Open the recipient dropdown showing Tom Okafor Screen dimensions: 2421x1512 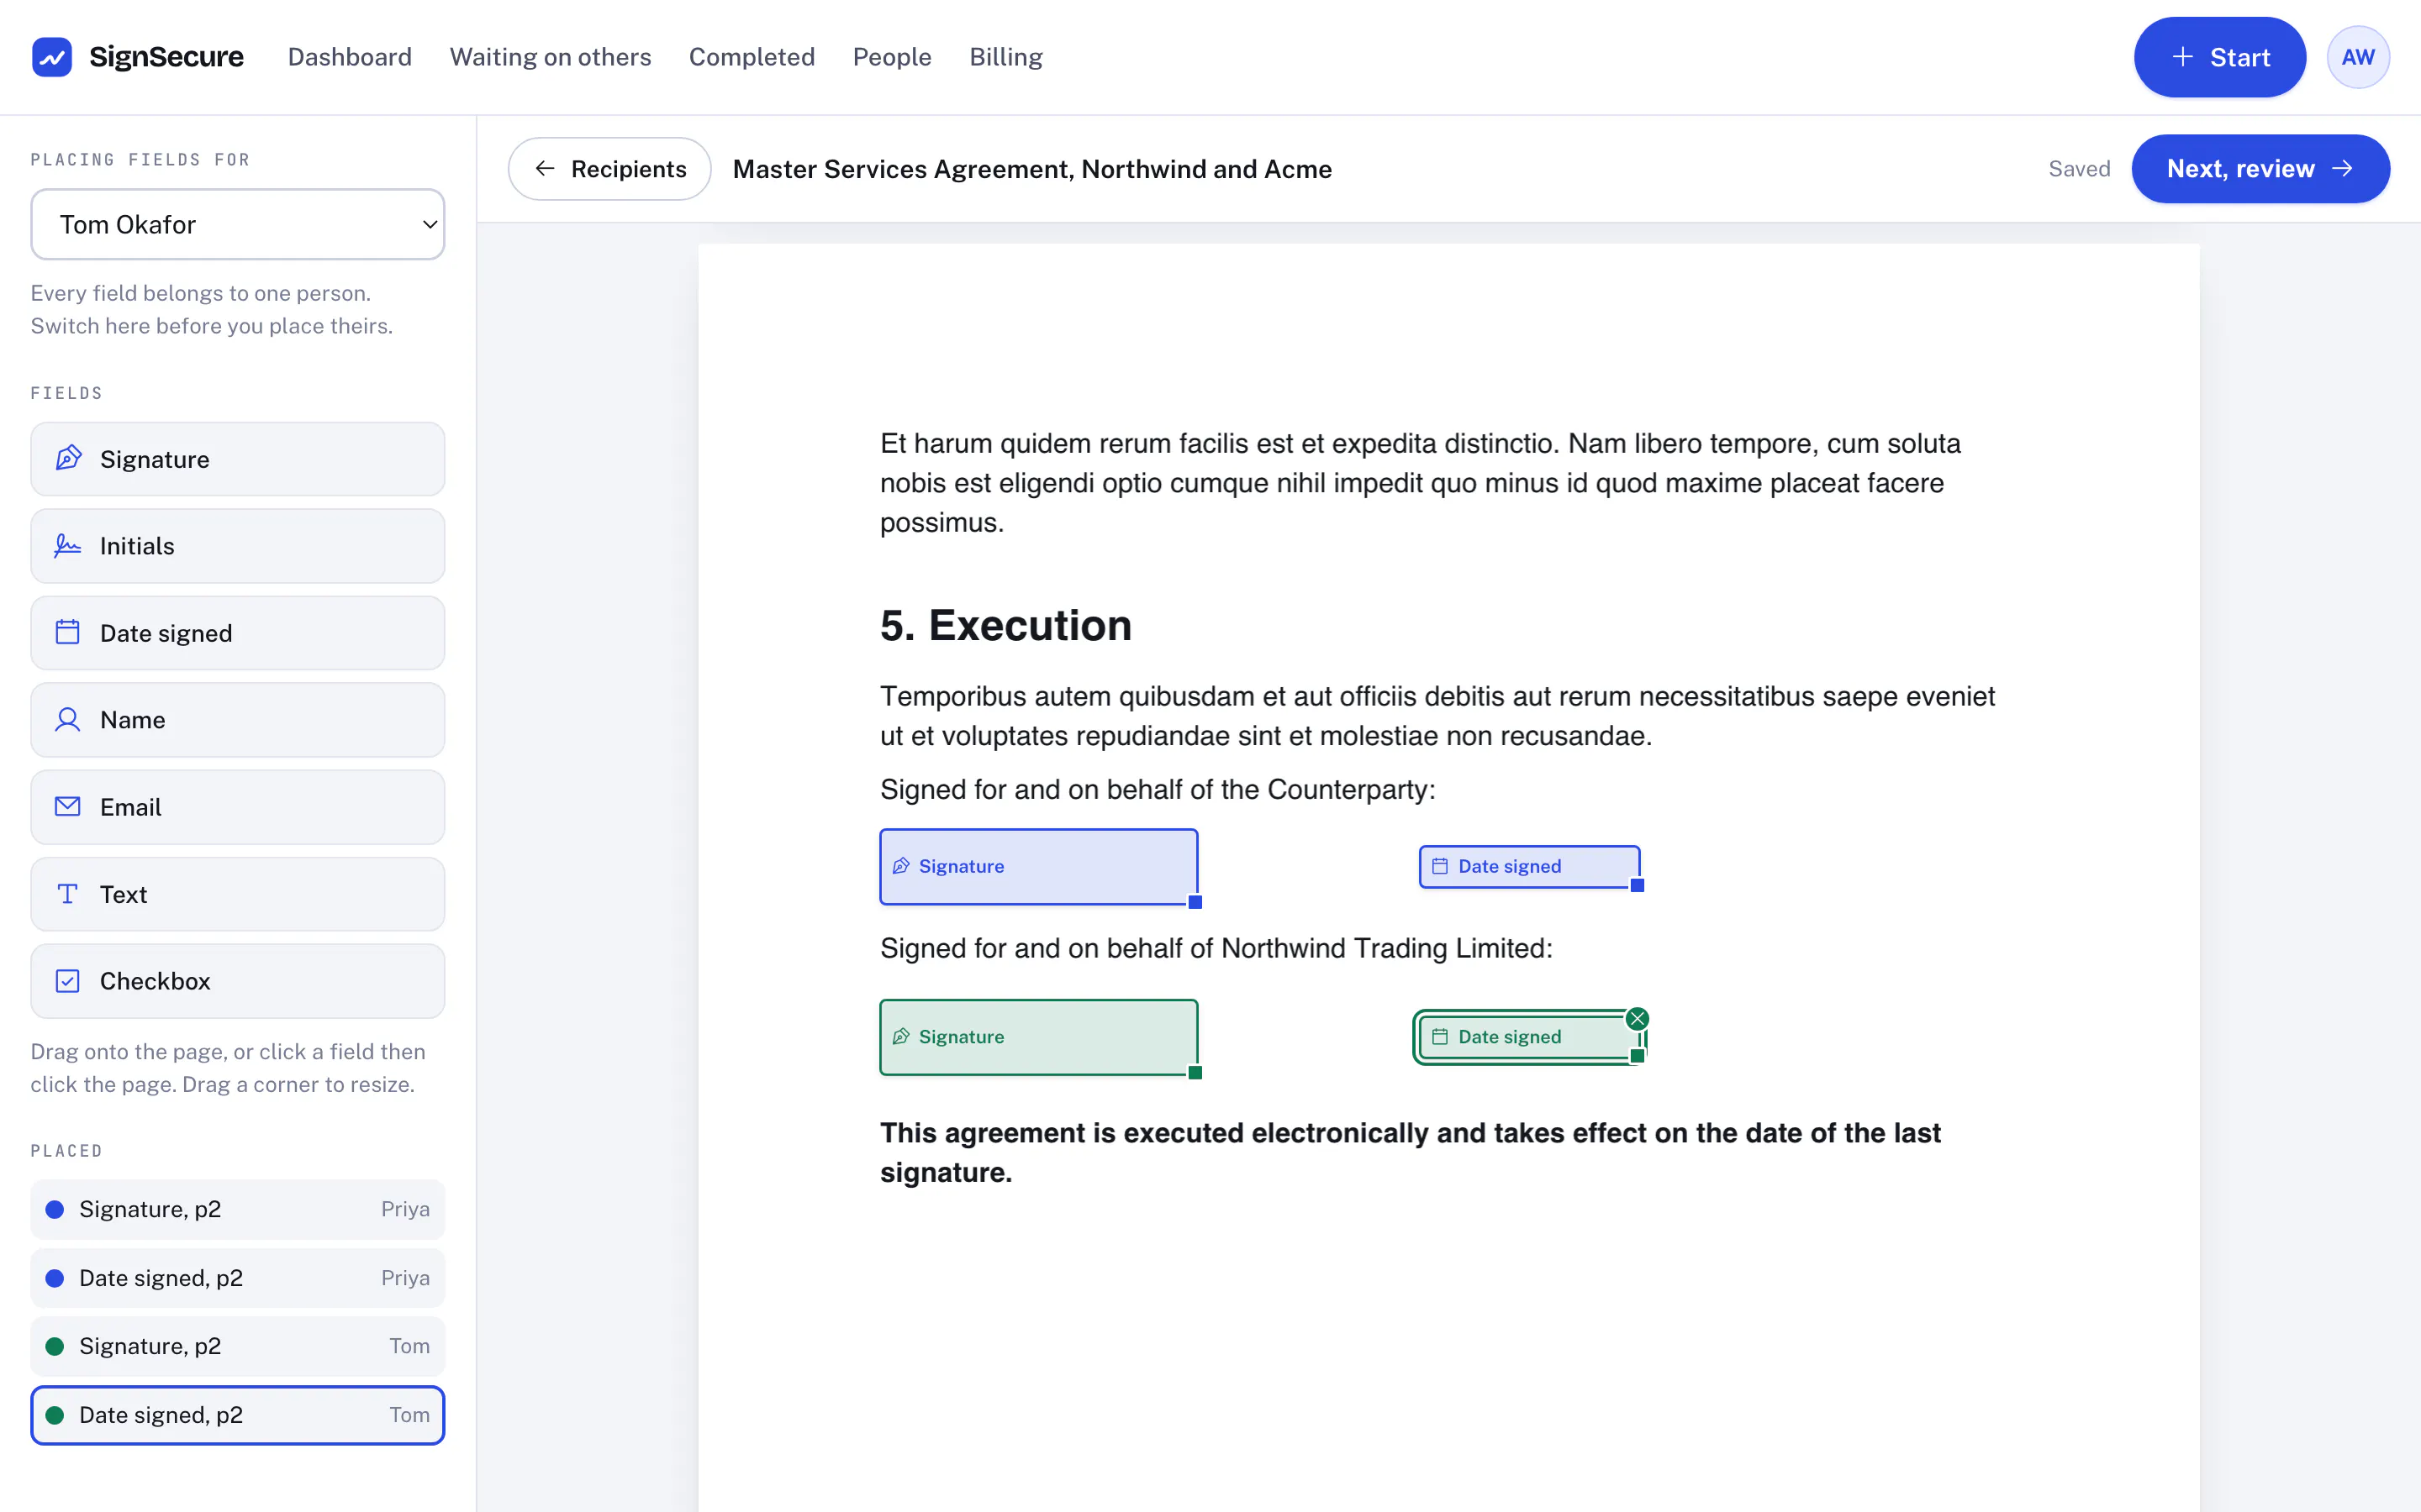click(237, 224)
